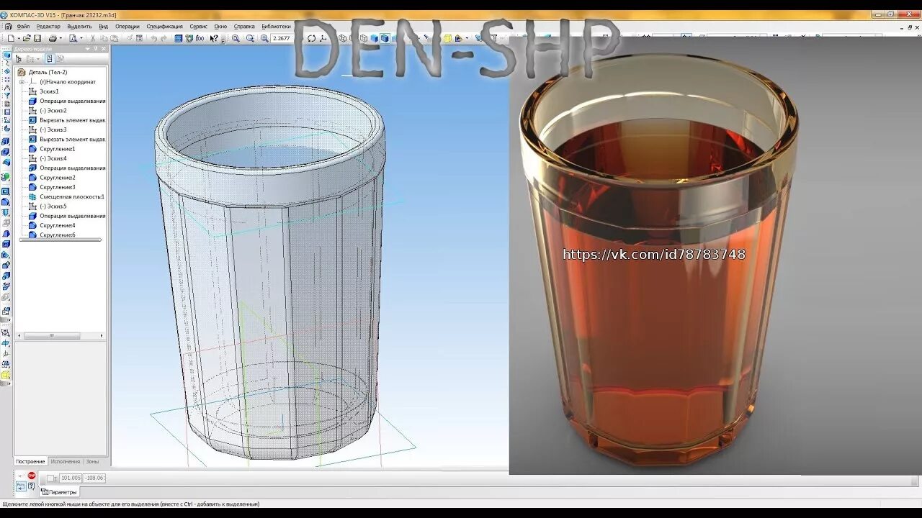Screen dimensions: 922x518
Task: Click the Print preview icon
Action: [x=73, y=38]
